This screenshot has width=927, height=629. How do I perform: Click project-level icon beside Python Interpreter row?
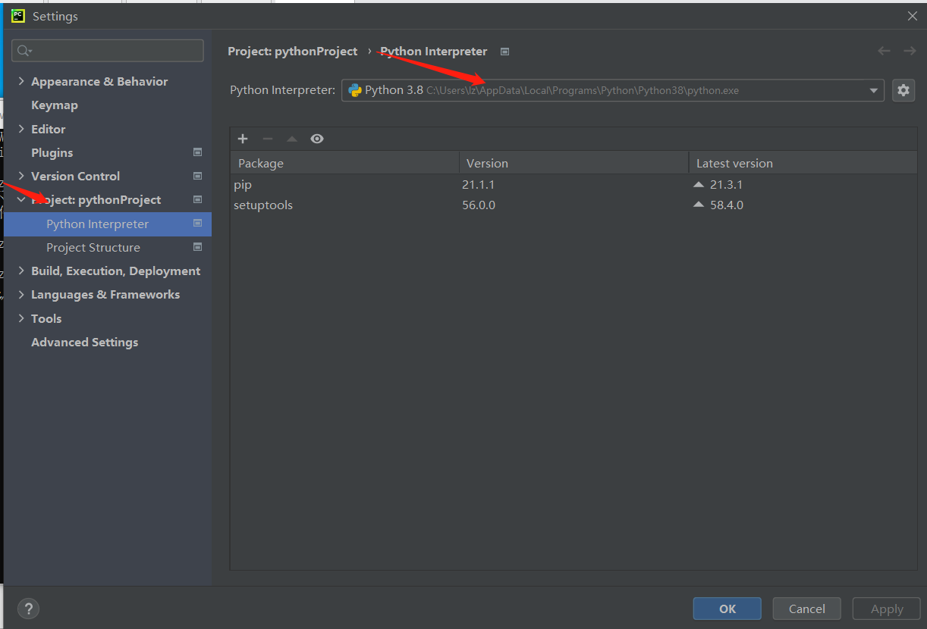(x=198, y=224)
